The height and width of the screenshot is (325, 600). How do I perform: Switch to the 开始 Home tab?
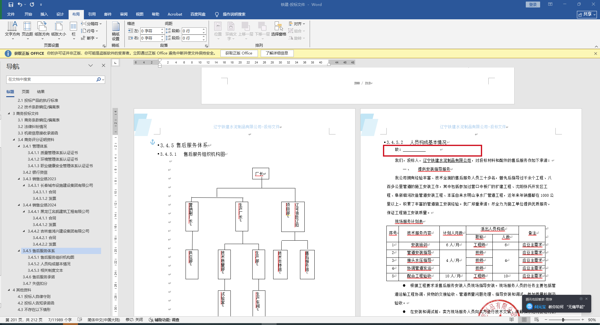point(28,14)
